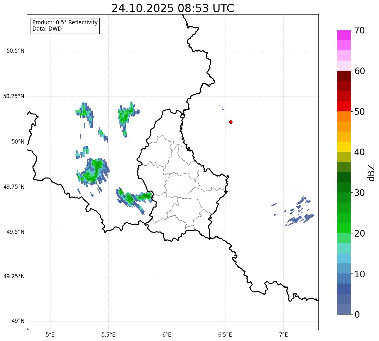Click the 0 tick label on colorbar

(x=357, y=314)
